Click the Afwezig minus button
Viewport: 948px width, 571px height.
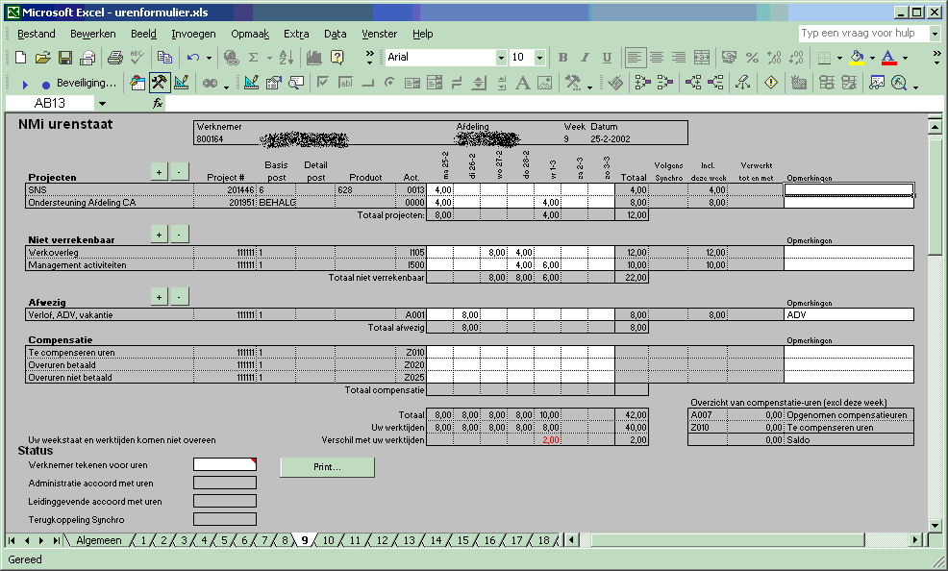tap(180, 297)
